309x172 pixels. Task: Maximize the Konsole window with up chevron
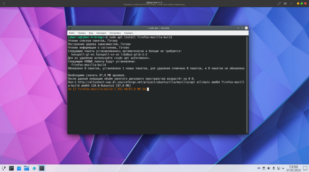[242, 28]
